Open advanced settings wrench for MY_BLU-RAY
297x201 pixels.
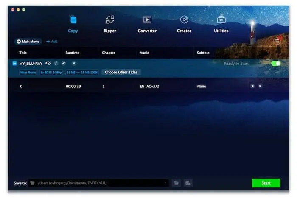tap(64, 63)
